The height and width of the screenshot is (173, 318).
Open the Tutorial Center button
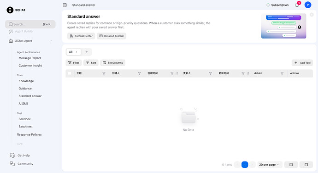coord(81,36)
